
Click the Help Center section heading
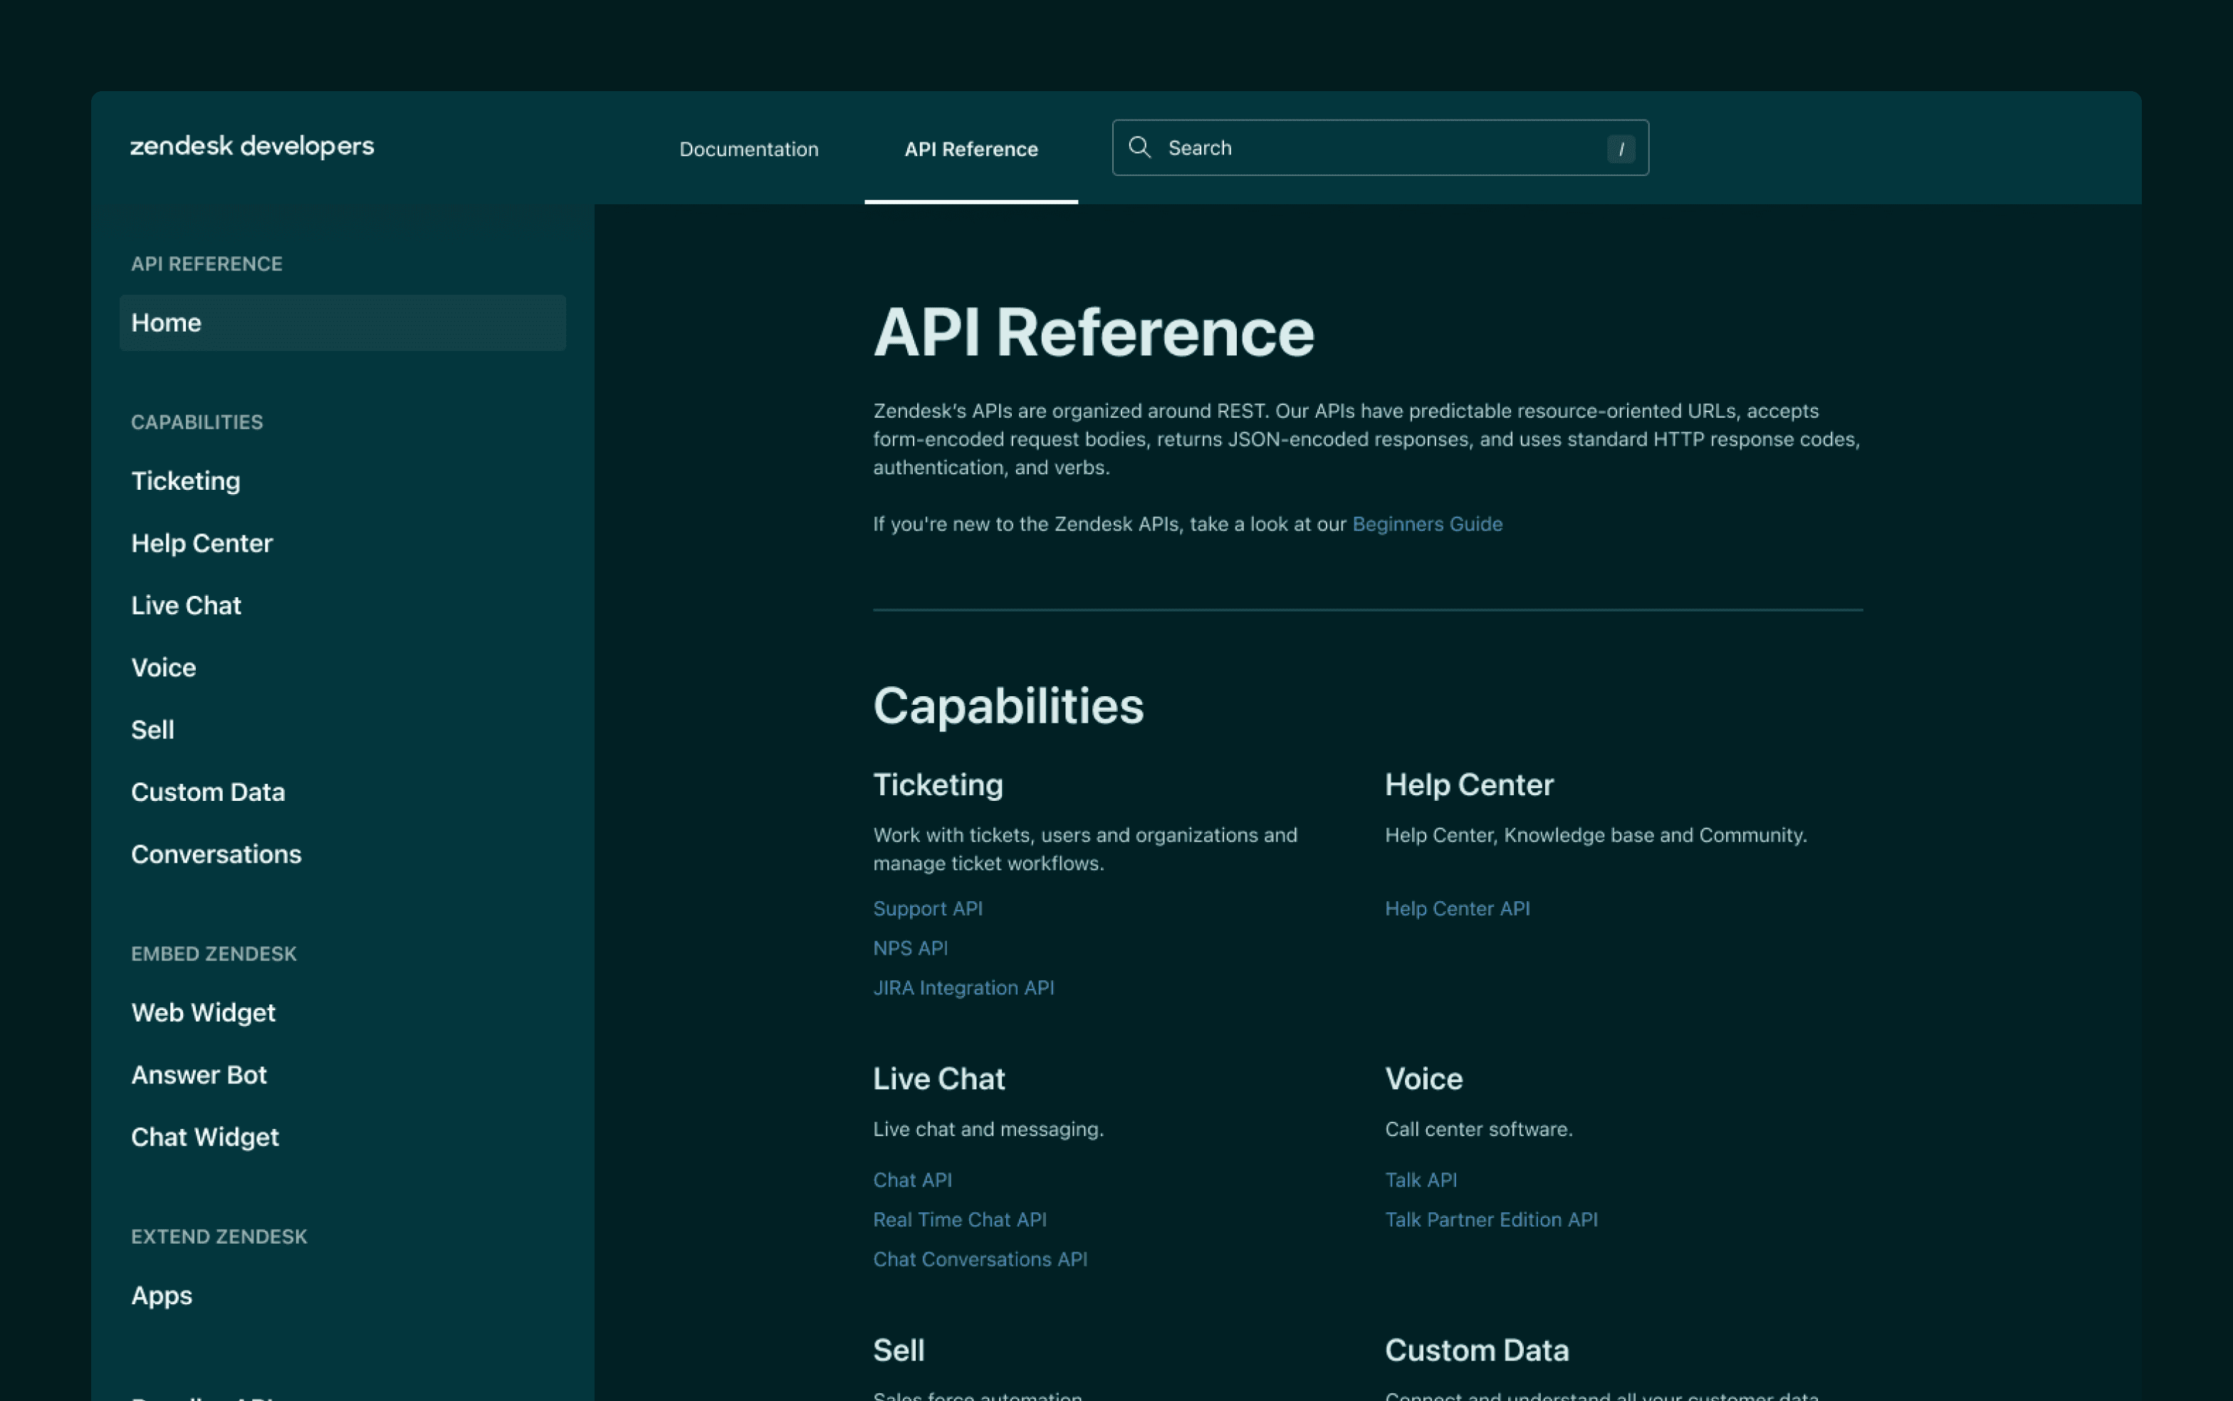[1468, 785]
